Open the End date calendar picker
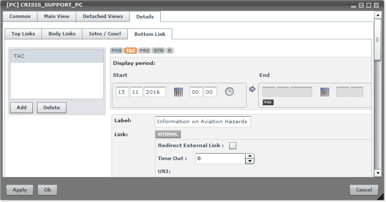The image size is (386, 202). point(325,92)
